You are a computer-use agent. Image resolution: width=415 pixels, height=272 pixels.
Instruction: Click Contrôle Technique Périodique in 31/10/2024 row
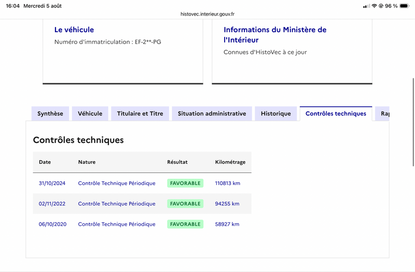pyautogui.click(x=117, y=183)
